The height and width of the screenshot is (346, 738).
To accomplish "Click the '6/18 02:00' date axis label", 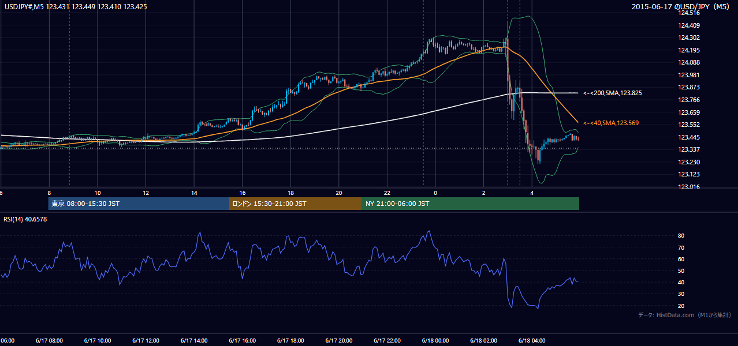I will point(484,340).
